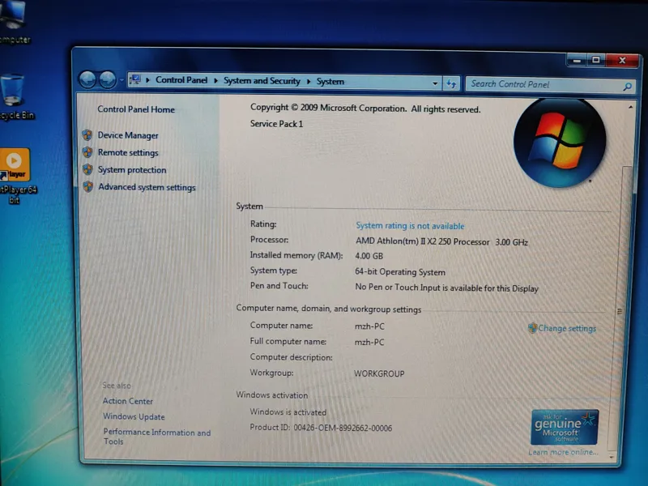The image size is (648, 486).
Task: Click the search magnifier icon
Action: point(627,85)
